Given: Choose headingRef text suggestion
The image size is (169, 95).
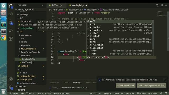Looking at the screenshot, I should [120, 48].
